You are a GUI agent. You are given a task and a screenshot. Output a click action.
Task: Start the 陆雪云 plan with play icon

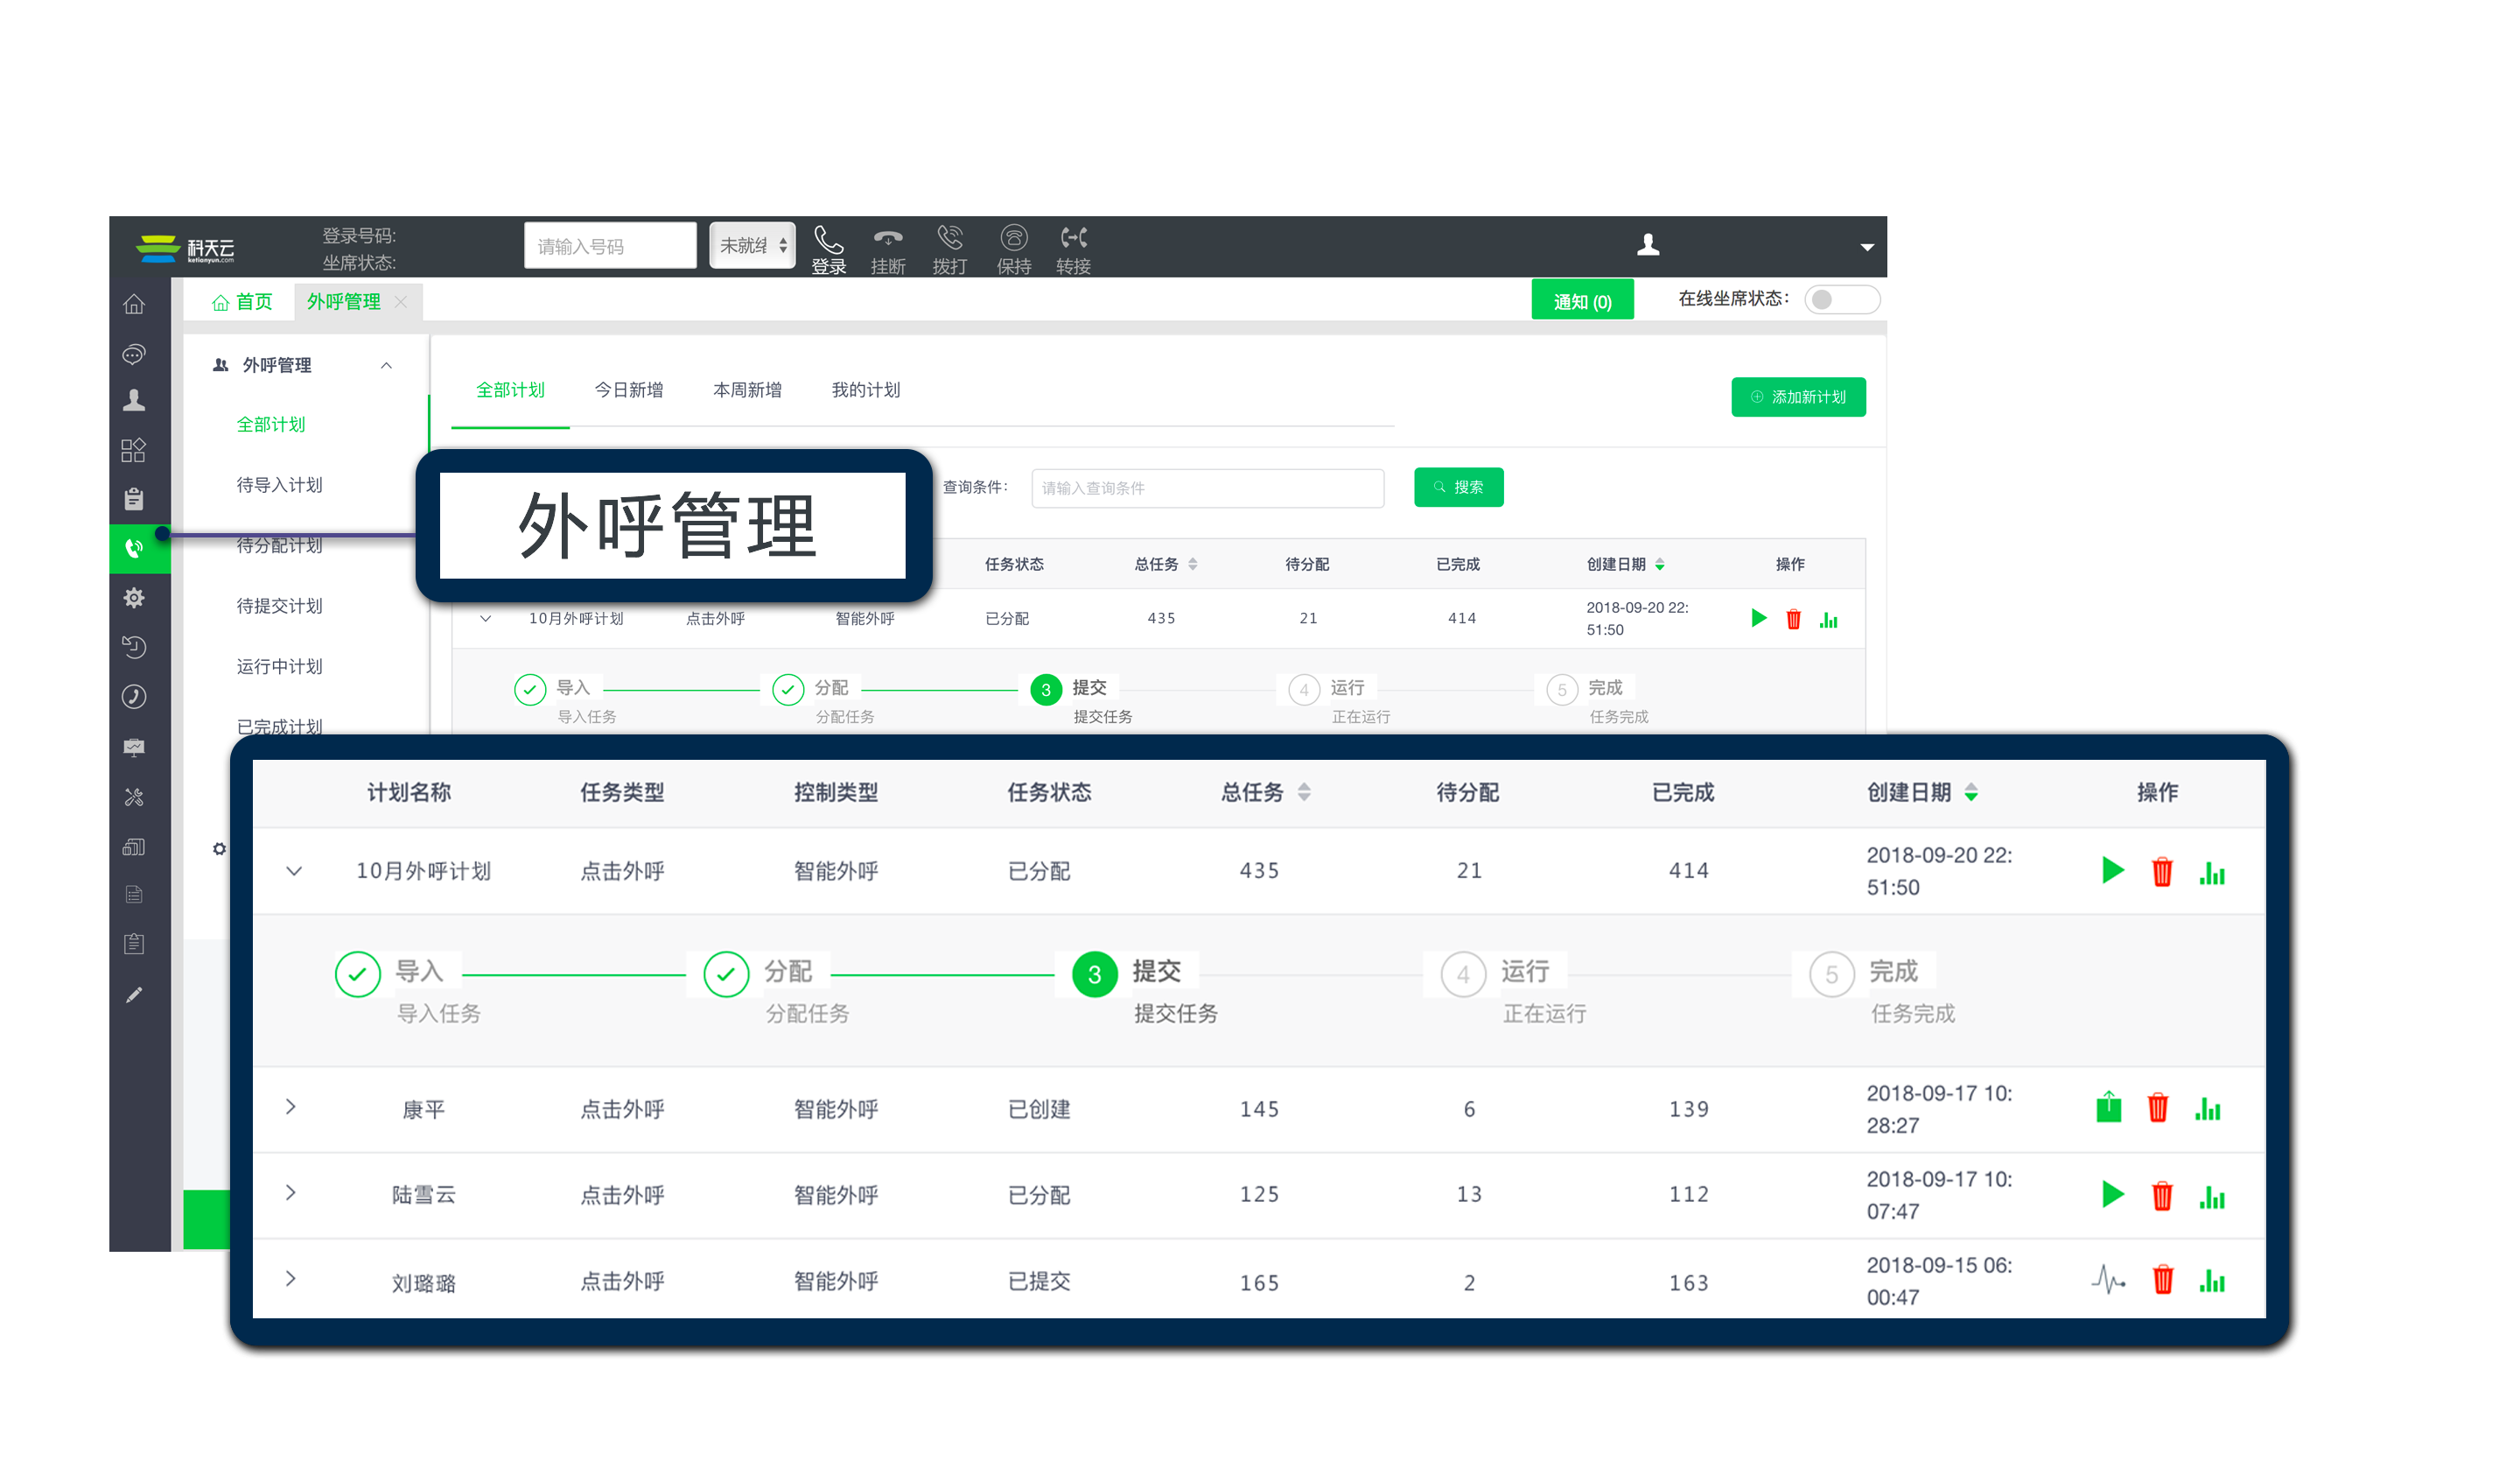[x=2111, y=1194]
